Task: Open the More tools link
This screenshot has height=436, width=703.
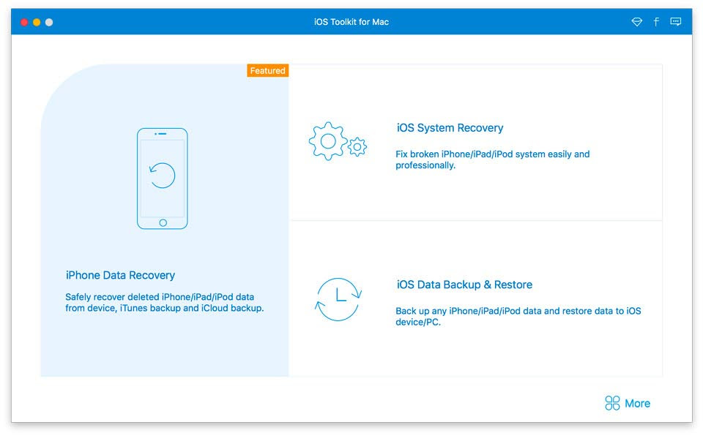Action: (637, 403)
